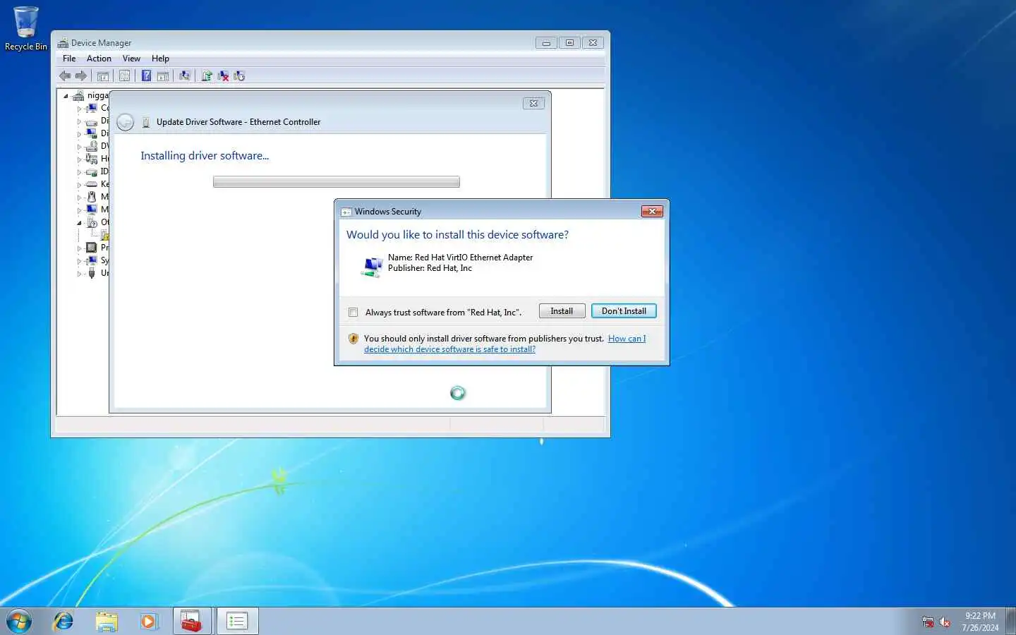Open Windows Media Player from taskbar
This screenshot has width=1016, height=635.
pyautogui.click(x=148, y=621)
